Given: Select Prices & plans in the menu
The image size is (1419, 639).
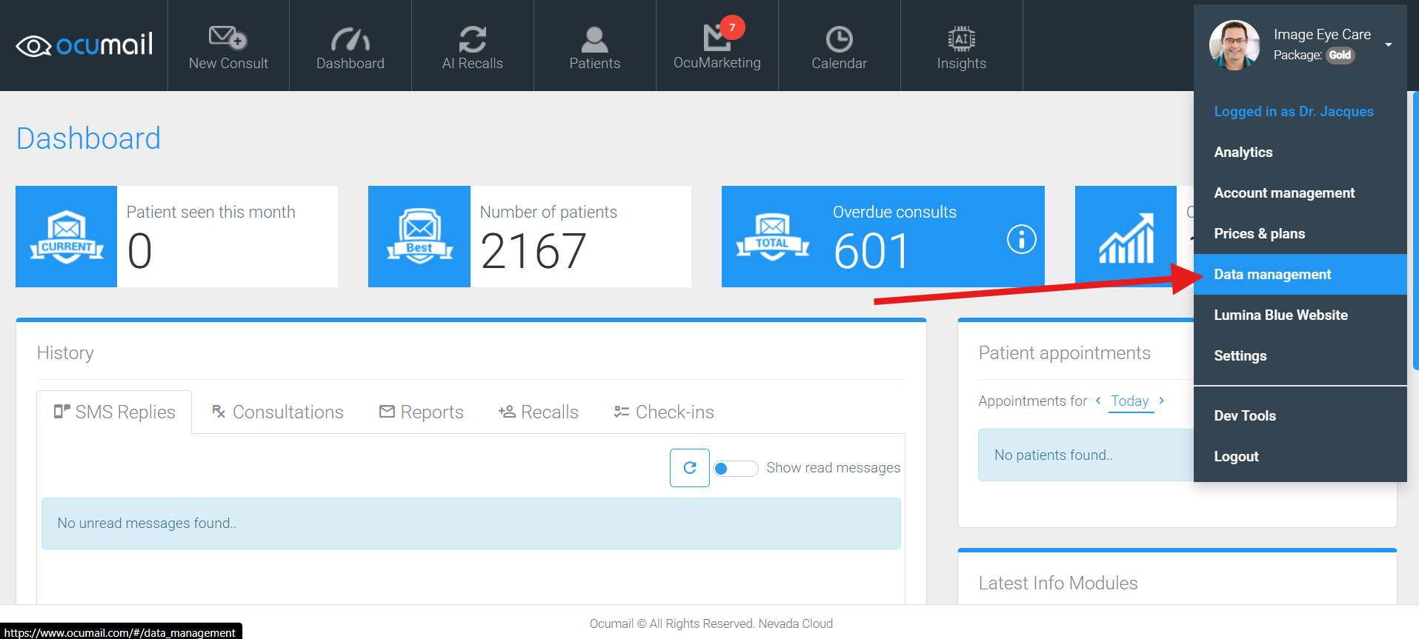Looking at the screenshot, I should tap(1300, 233).
